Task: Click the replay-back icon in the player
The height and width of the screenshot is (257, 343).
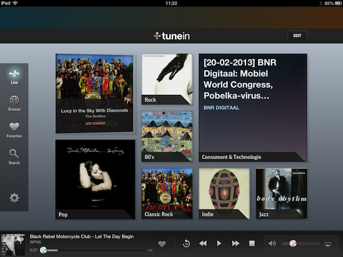Action: pos(186,244)
